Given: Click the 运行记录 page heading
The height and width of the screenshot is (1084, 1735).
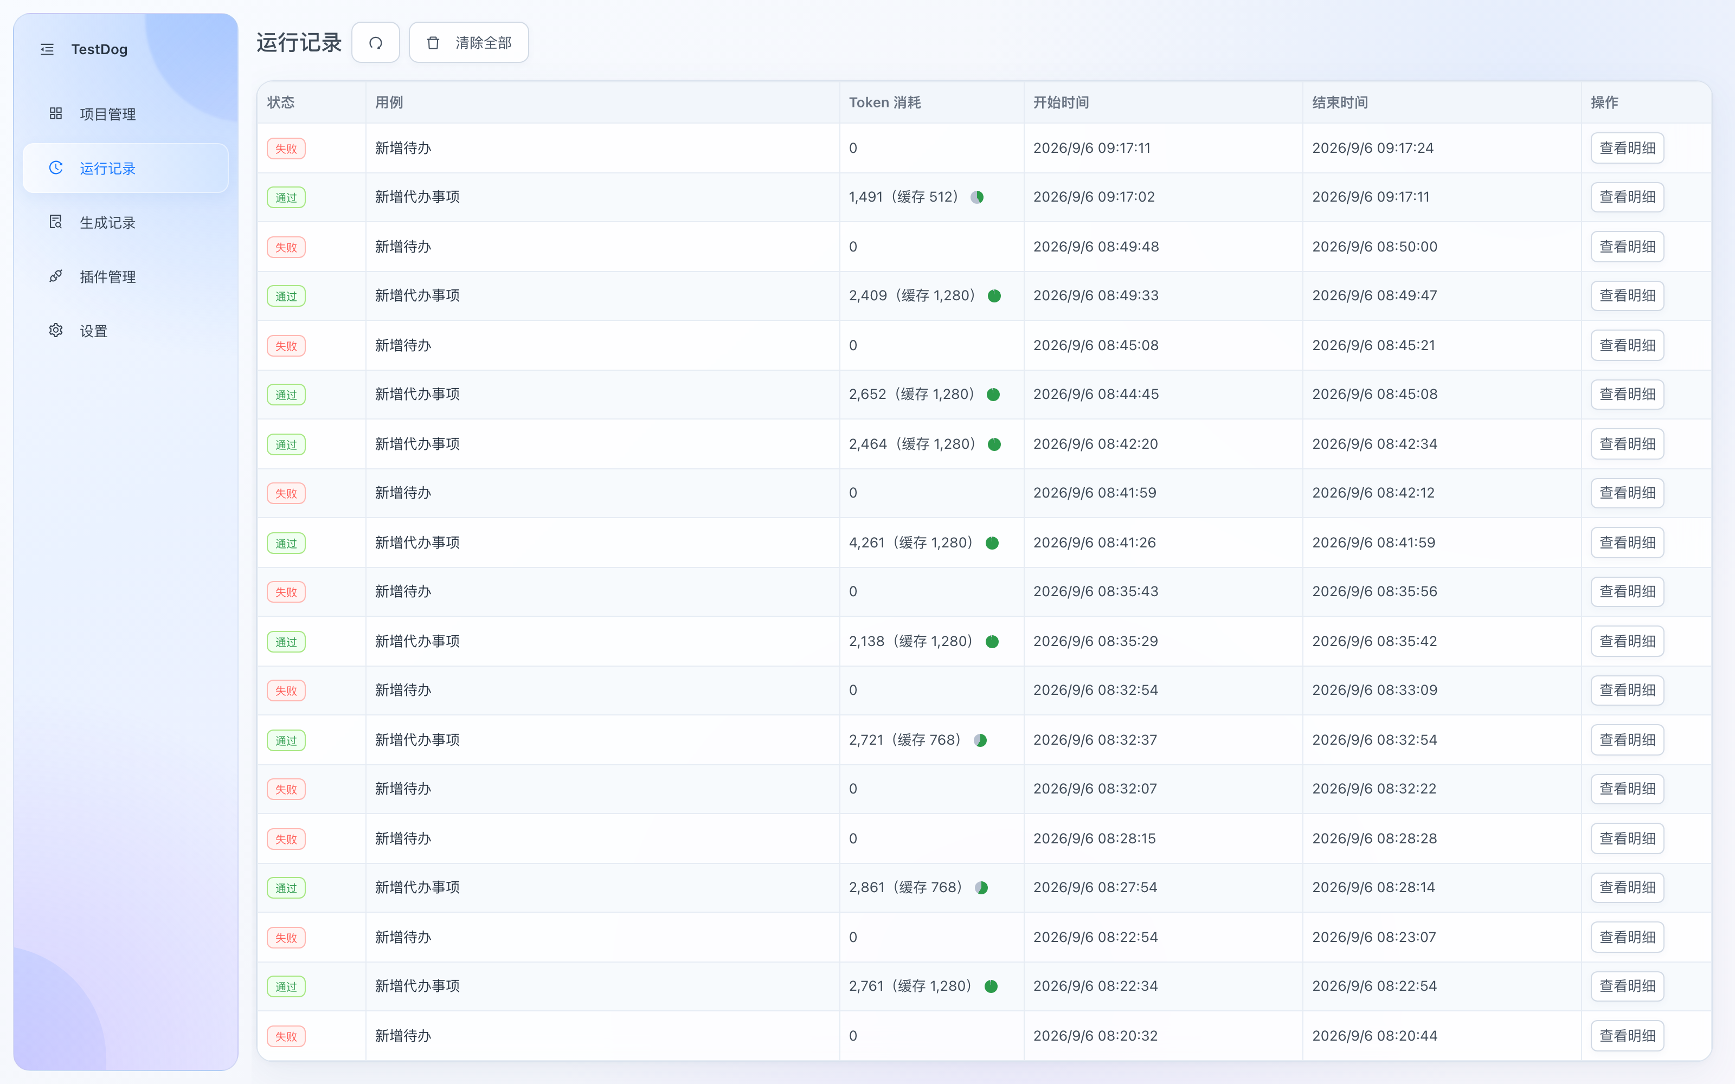Looking at the screenshot, I should pyautogui.click(x=299, y=43).
